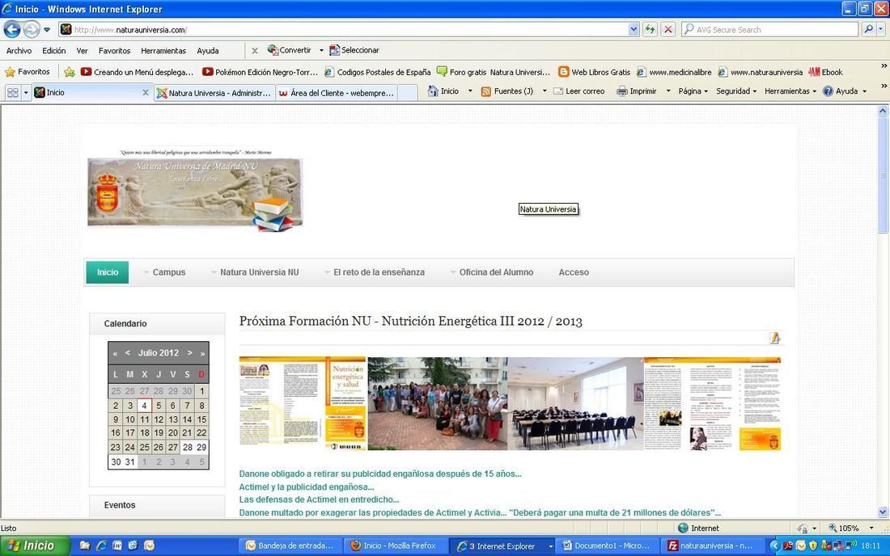Open the address bar history dropdown
Viewport: 890px width, 556px height.
[x=634, y=29]
